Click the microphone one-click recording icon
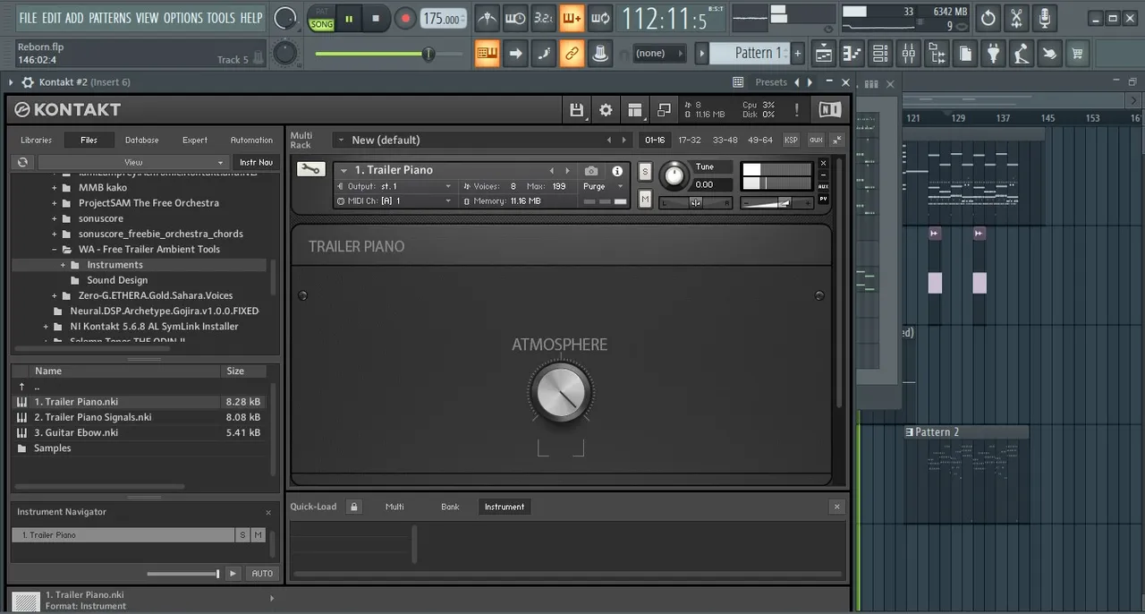Viewport: 1145px width, 614px height. 1044,18
